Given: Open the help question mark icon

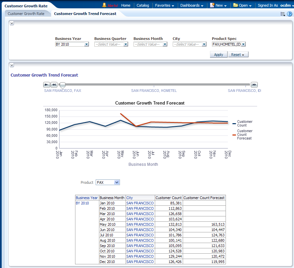Looking at the screenshot, I should click(x=289, y=14).
